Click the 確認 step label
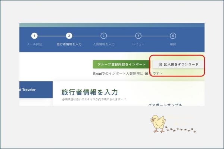 click(x=172, y=44)
